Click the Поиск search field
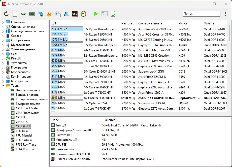This screenshot has height=167, width=232. pos(201,14)
